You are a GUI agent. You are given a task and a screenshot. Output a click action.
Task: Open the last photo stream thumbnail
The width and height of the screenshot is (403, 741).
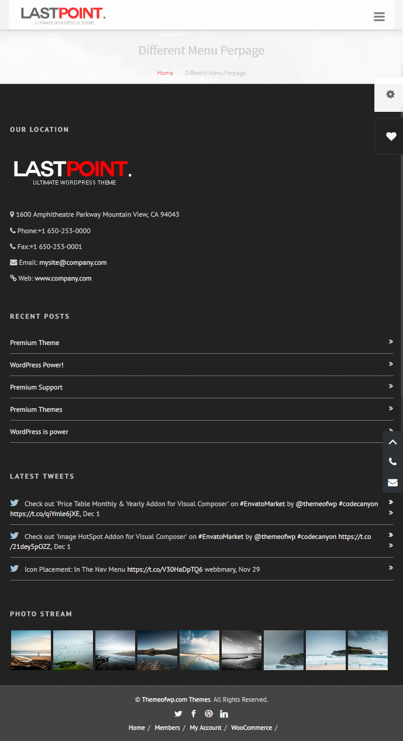pos(368,650)
